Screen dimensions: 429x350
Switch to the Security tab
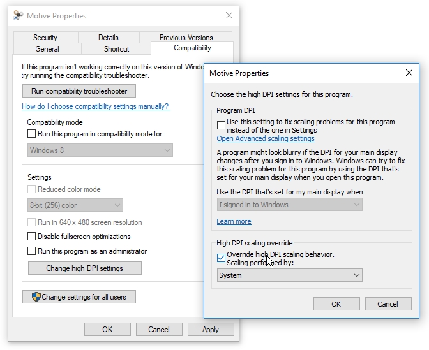[45, 38]
